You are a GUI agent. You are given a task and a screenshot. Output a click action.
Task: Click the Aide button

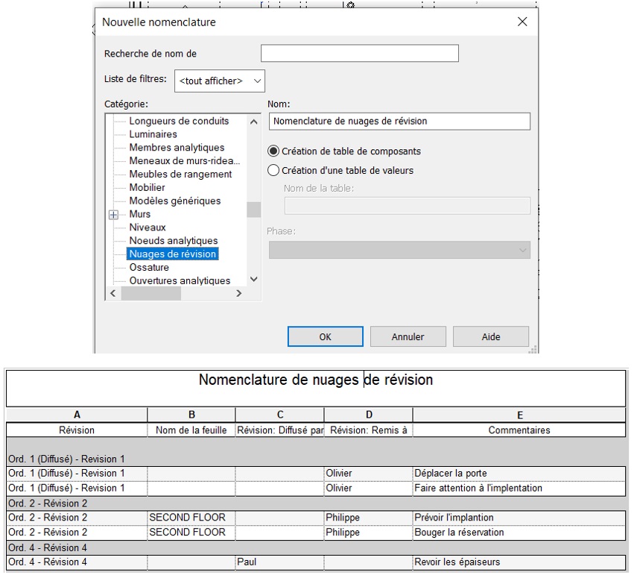tap(490, 337)
